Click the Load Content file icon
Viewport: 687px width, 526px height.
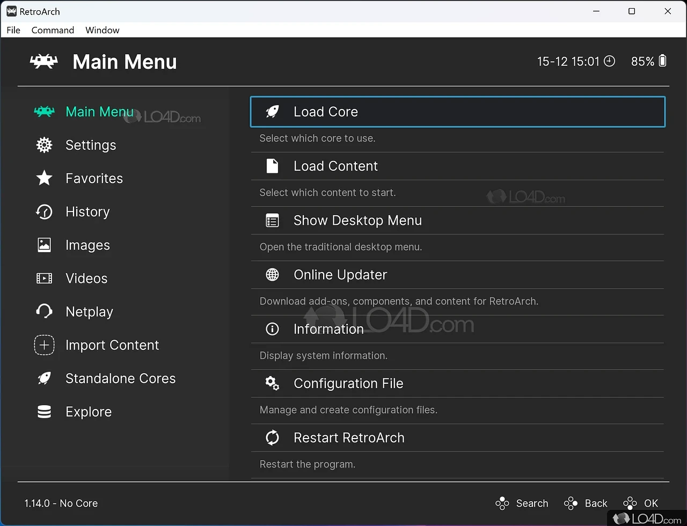[x=272, y=166]
